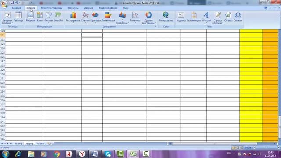The image size is (281, 158).
Task: Click the orange cell in row 135
Action: (x=270, y=96)
